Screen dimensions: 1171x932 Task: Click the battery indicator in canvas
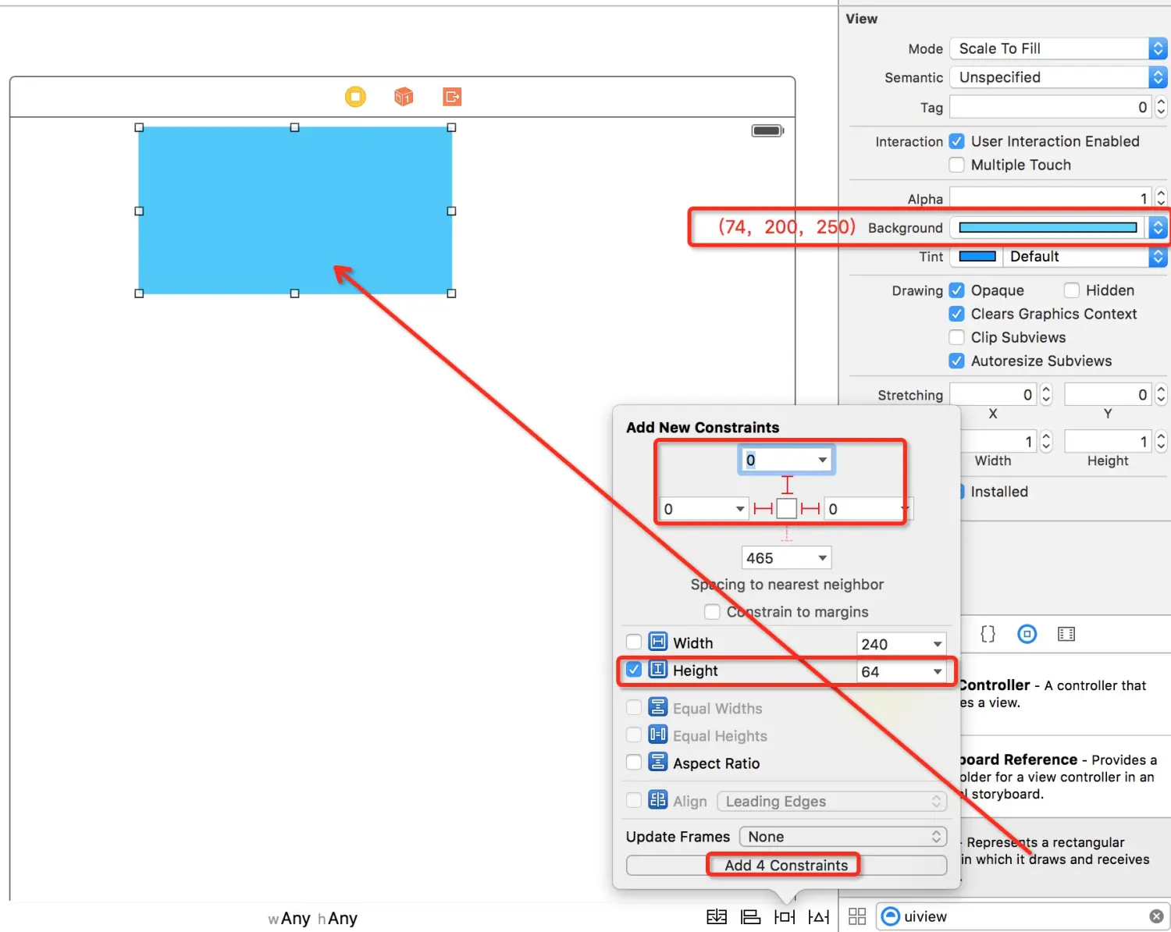pyautogui.click(x=767, y=130)
